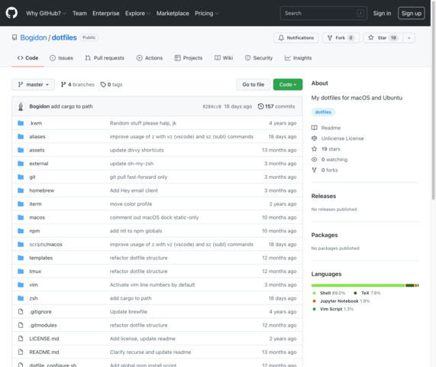Switch to the Issues tab
This screenshot has width=436, height=367.
(61, 58)
